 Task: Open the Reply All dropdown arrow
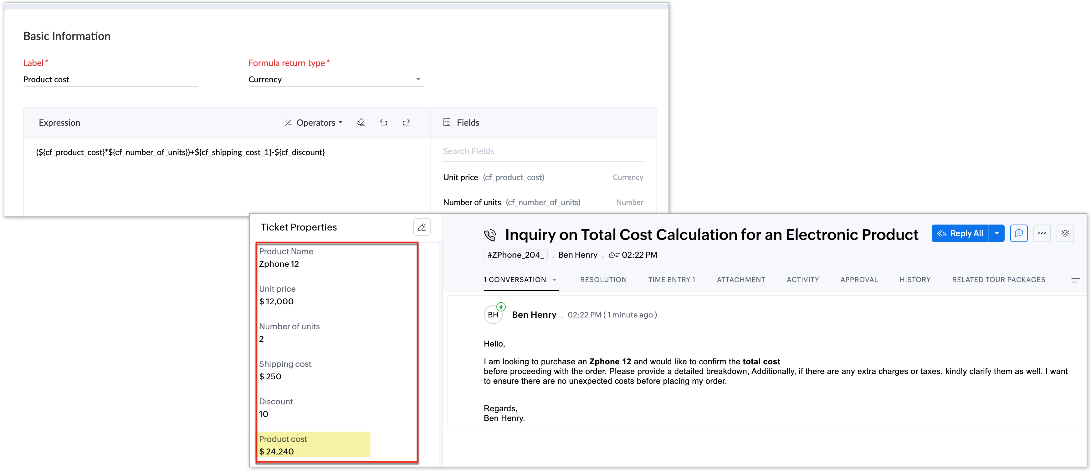(x=996, y=233)
